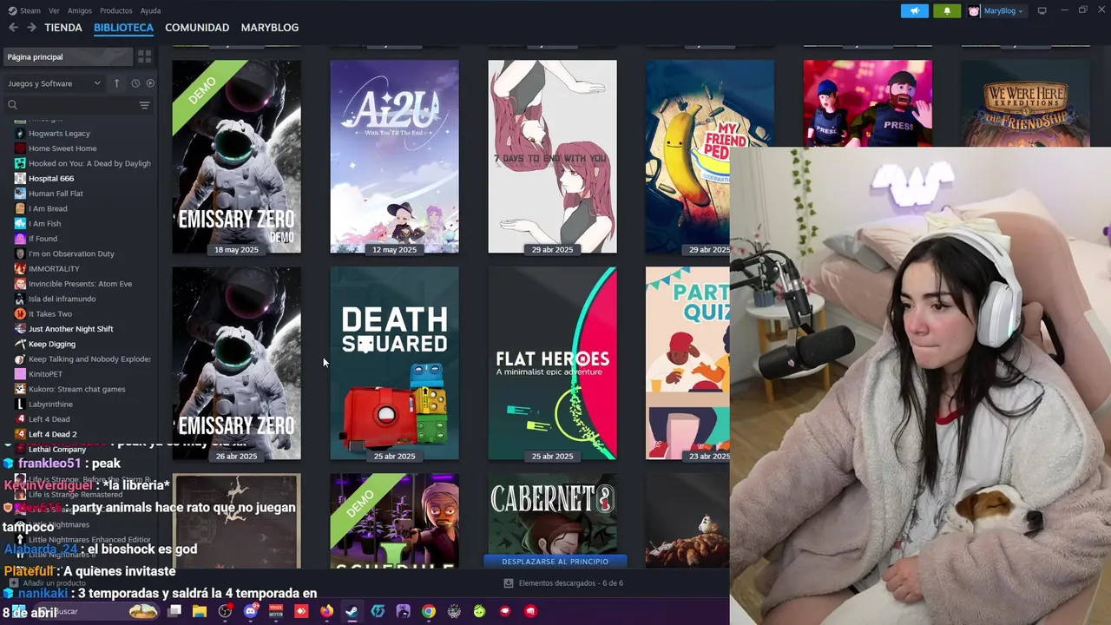Open Emissary Zero Demo cover art
Viewport: 1111px width, 625px height.
pos(236,156)
